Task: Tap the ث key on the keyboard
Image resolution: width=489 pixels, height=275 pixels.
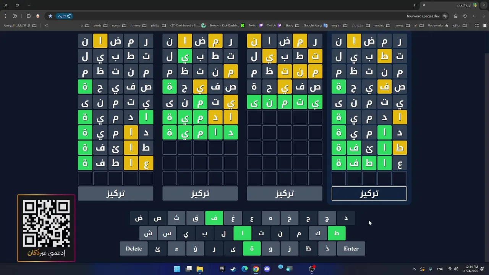Action: tap(176, 218)
